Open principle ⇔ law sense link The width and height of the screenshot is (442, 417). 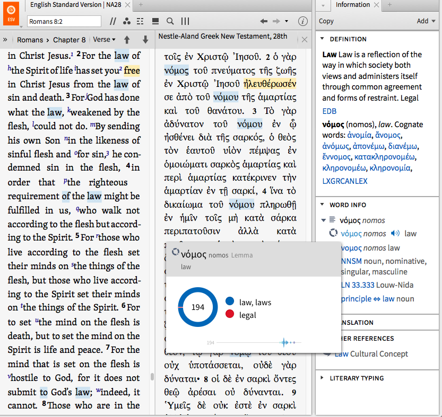point(368,299)
